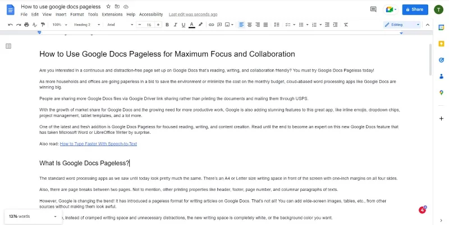This screenshot has height=225, width=449.
Task: Open line and paragraph spacing
Action: point(277,25)
